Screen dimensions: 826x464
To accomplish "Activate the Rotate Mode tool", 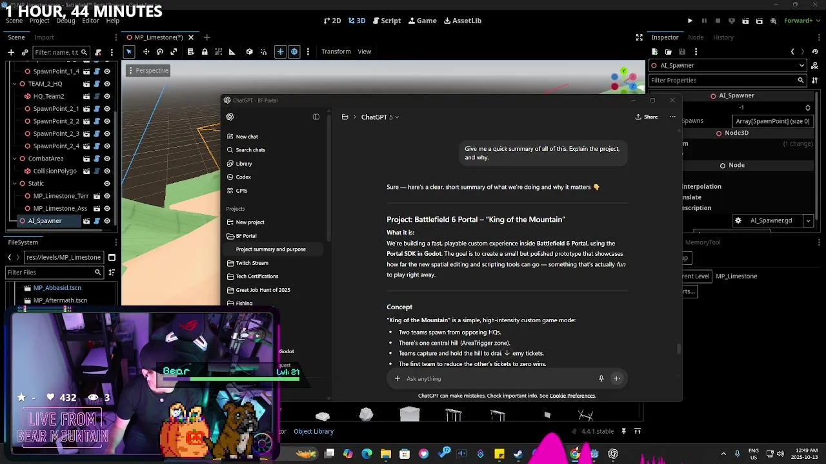I will click(x=160, y=52).
